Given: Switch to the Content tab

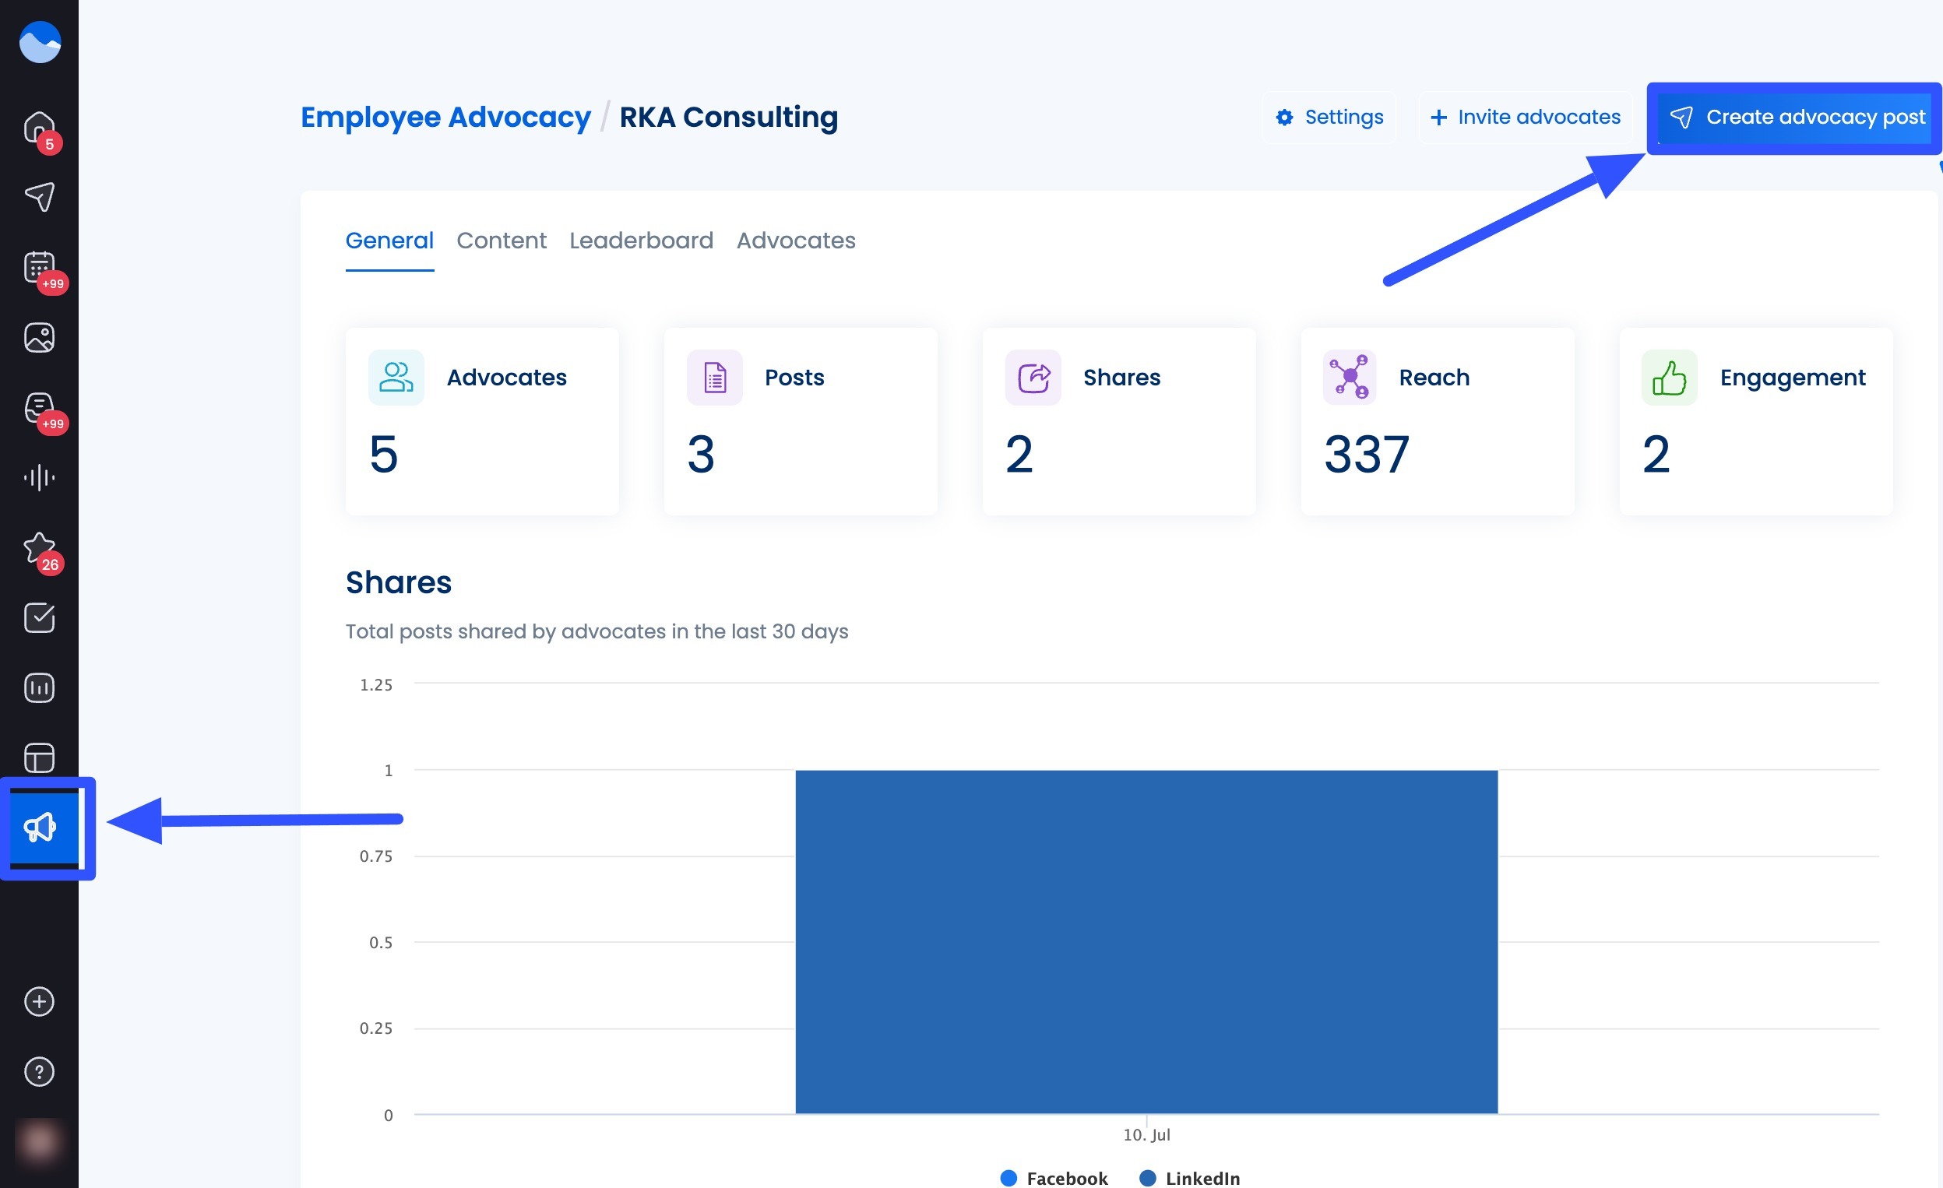Looking at the screenshot, I should pyautogui.click(x=502, y=241).
